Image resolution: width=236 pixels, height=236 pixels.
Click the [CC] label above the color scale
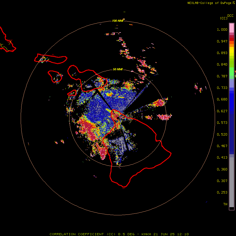(x=224, y=18)
